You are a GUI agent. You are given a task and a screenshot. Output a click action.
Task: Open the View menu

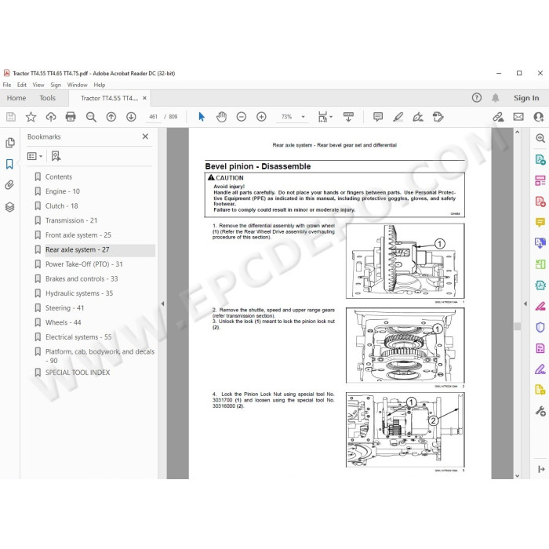pos(38,85)
